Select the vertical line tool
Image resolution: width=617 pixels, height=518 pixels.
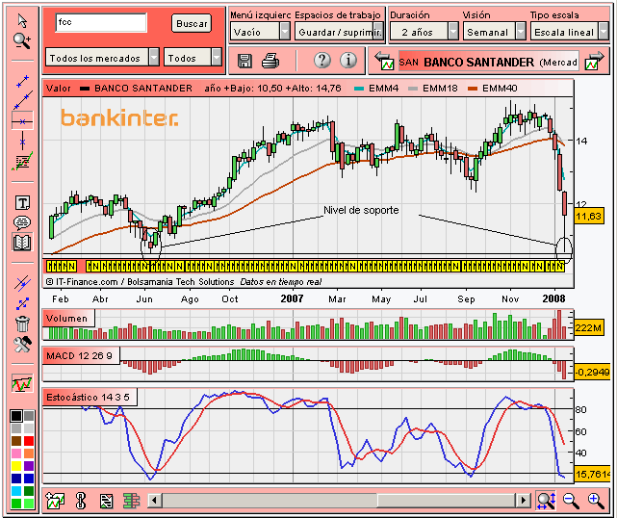tap(22, 141)
